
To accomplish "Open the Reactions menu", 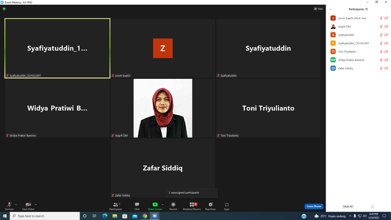I will pos(210,206).
